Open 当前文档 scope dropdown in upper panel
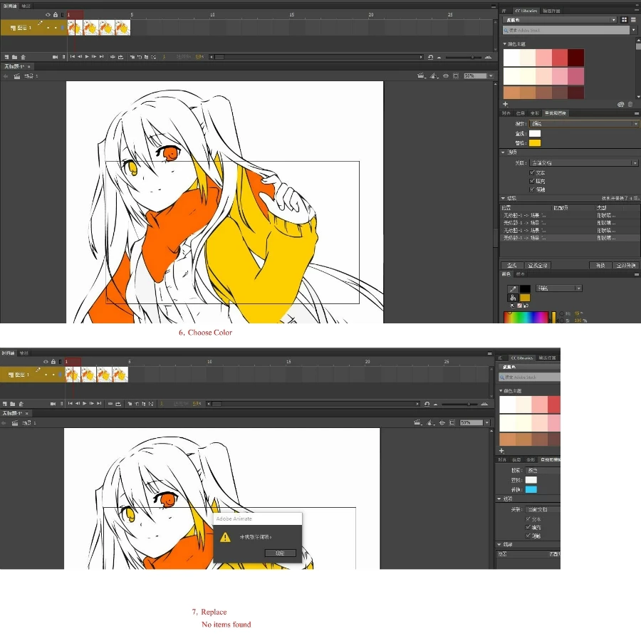Screen dimensions: 641x641 tap(584, 162)
